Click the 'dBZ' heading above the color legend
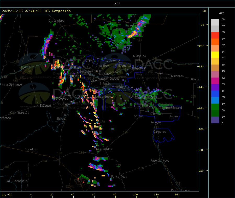235x198 pixels. [x=221, y=14]
